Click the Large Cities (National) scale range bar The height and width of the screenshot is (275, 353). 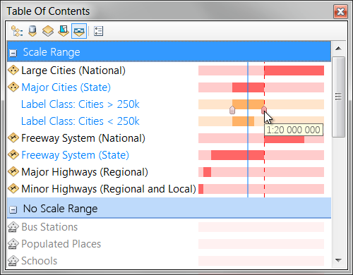pos(261,71)
